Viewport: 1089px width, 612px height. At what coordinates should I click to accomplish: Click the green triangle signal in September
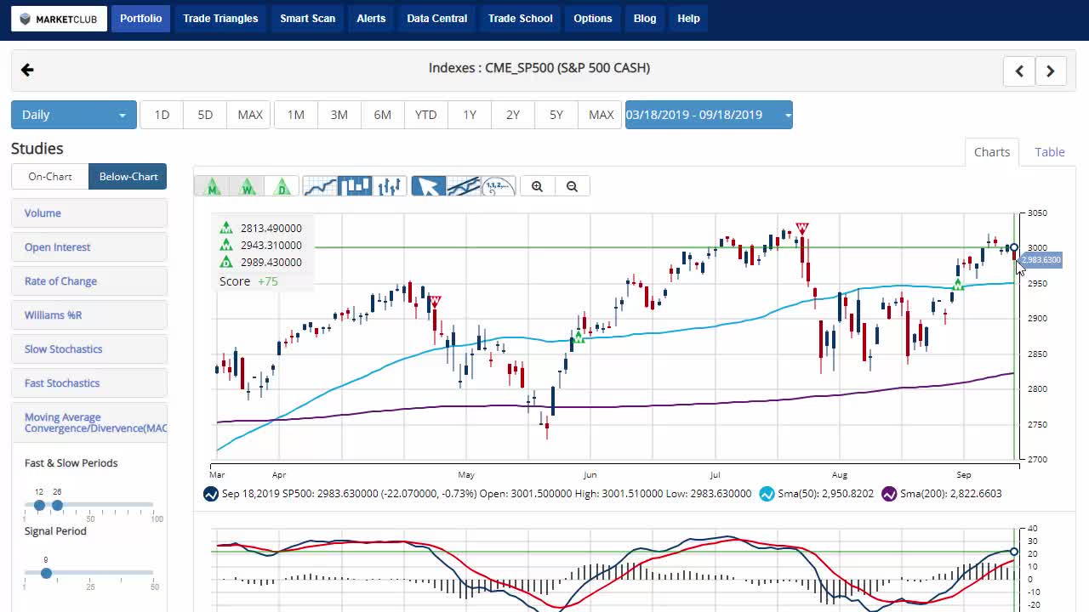coord(959,285)
